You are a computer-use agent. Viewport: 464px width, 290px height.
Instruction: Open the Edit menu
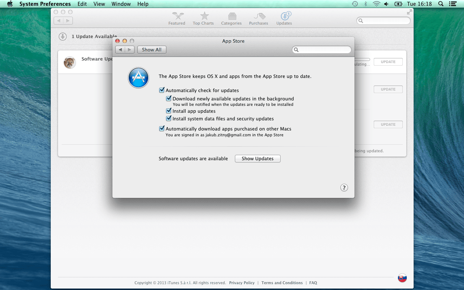coord(82,4)
